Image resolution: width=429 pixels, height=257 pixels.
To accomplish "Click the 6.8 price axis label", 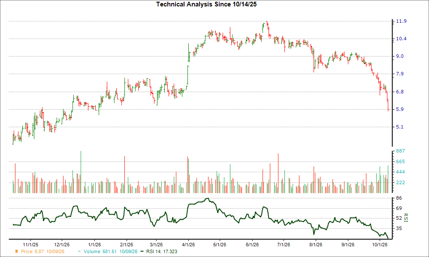I will [400, 92].
